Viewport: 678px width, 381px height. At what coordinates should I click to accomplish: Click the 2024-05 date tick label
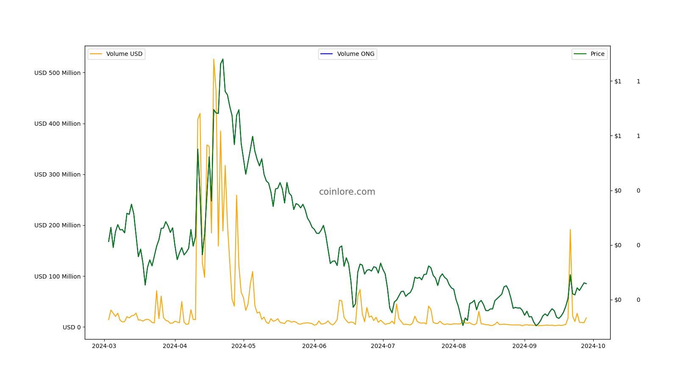click(244, 346)
